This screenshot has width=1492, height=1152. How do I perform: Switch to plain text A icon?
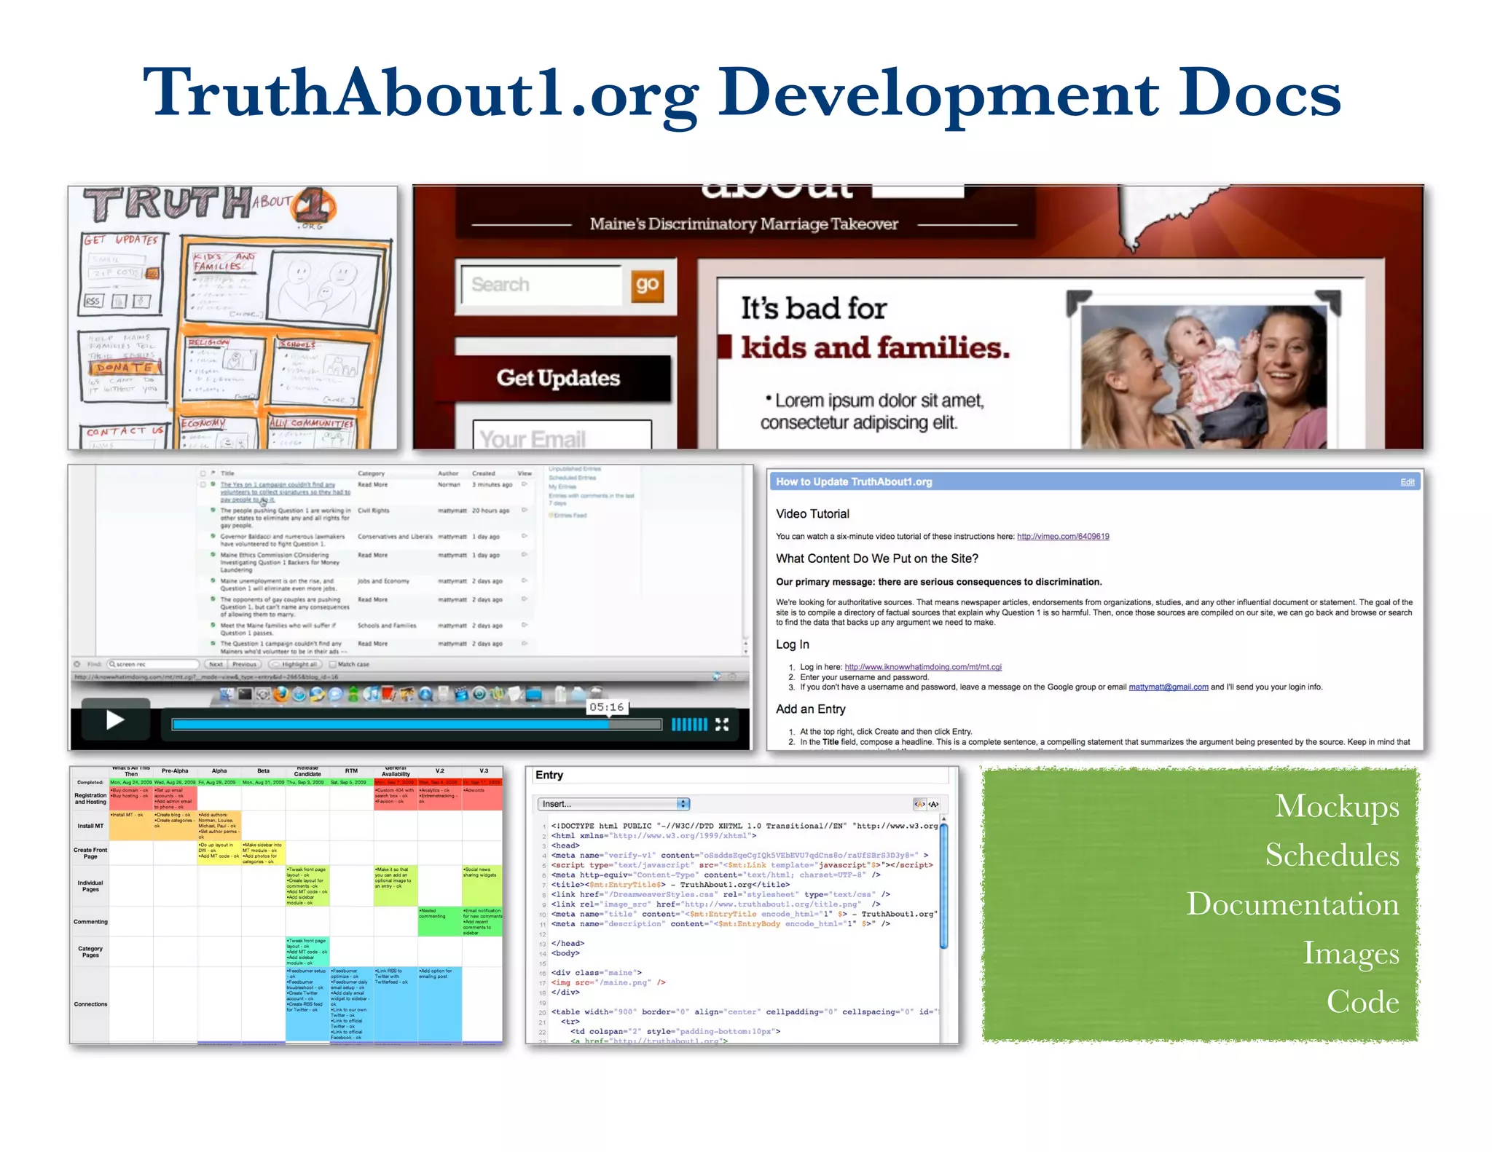[x=934, y=804]
